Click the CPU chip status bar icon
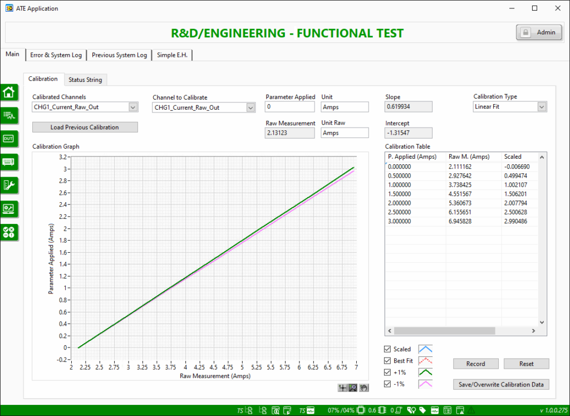570x416 pixels. pyautogui.click(x=361, y=410)
